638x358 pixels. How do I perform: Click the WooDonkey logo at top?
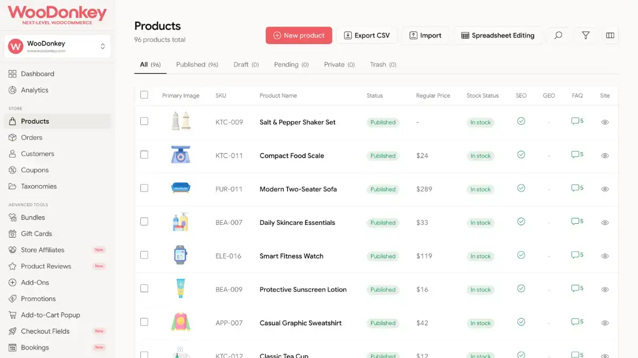click(x=57, y=14)
